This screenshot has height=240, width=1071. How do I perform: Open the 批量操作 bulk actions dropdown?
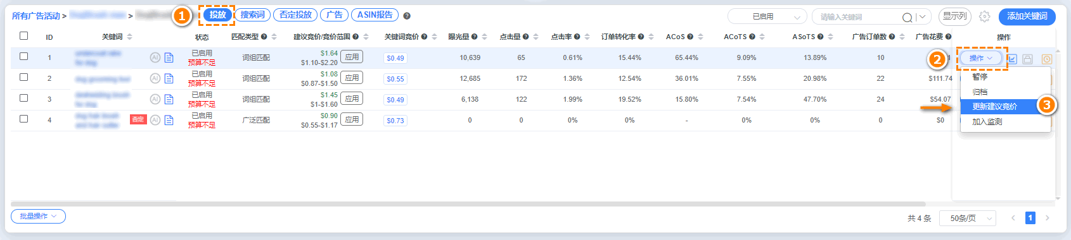(38, 216)
